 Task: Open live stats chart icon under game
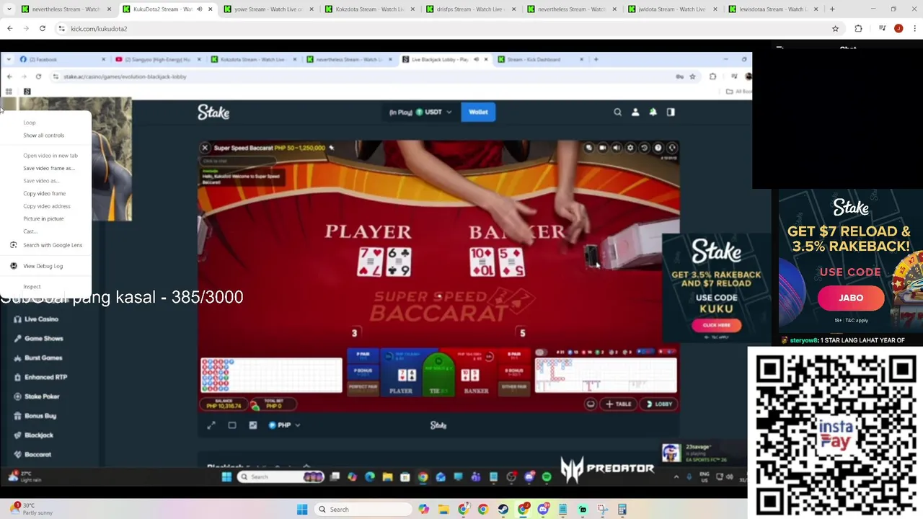[x=253, y=425]
